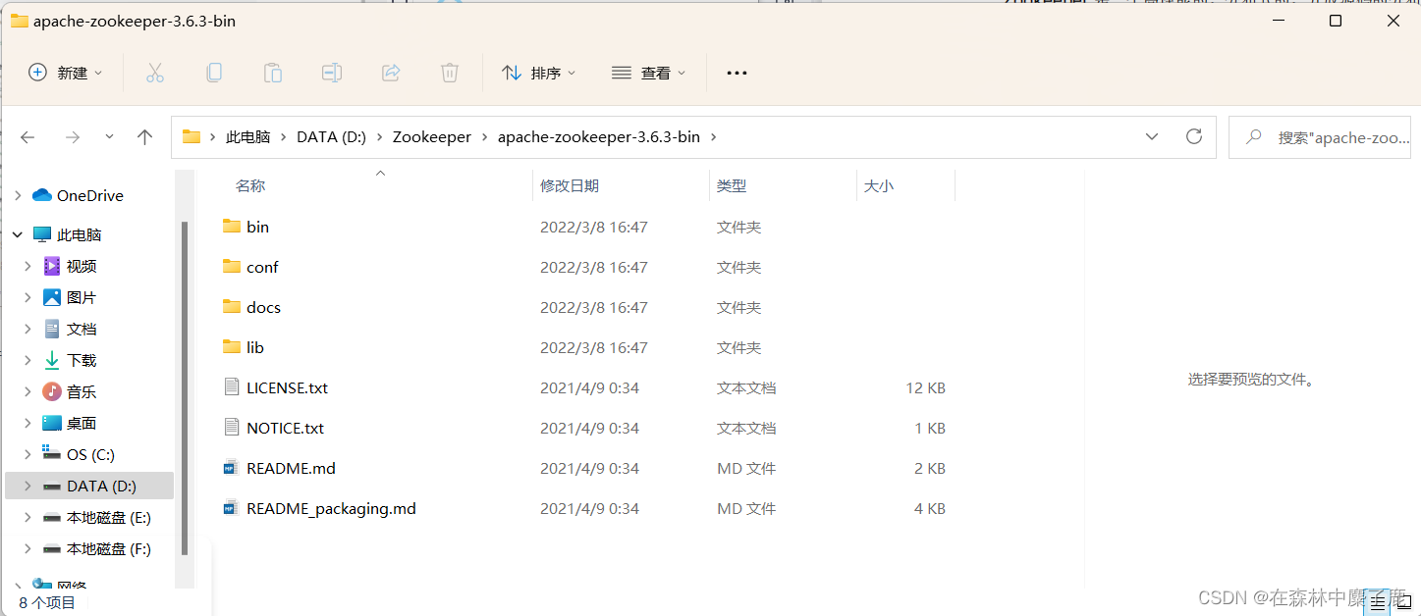Click the bin folder icon

click(232, 227)
